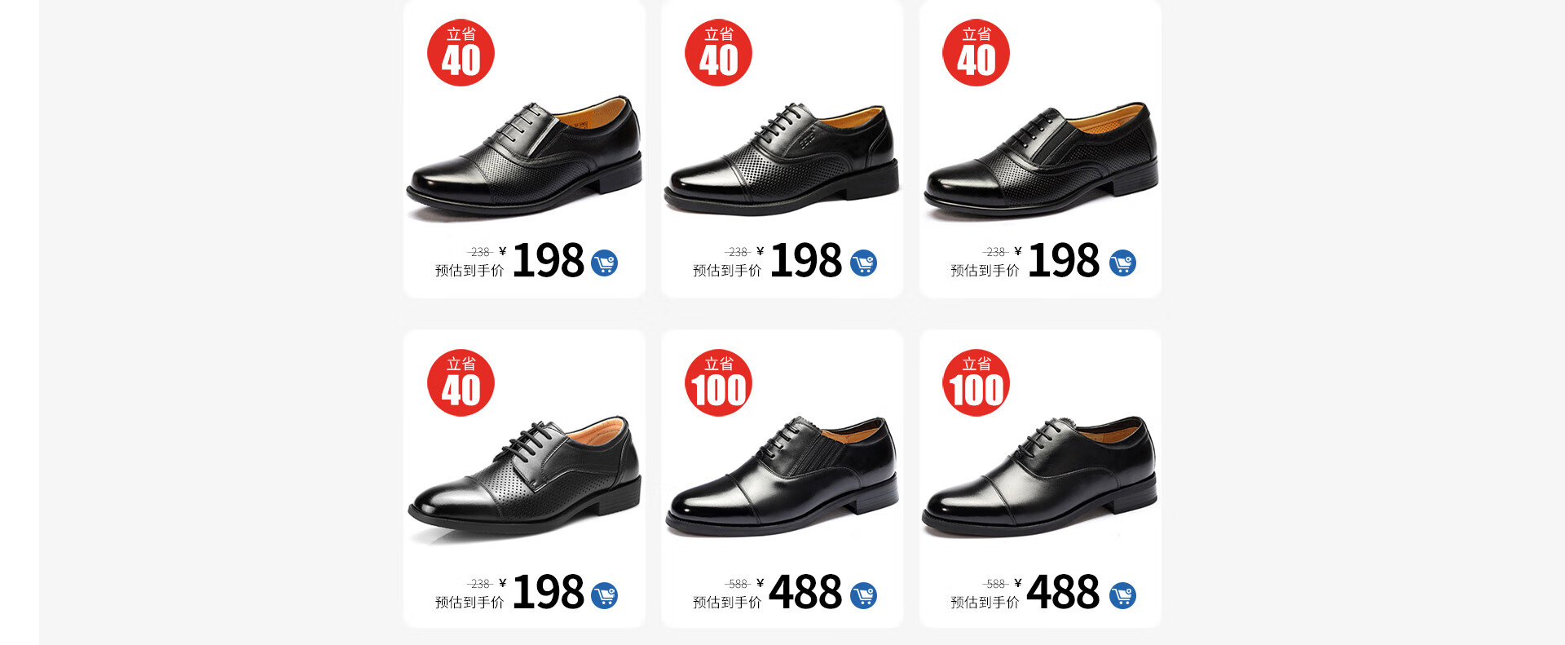
Task: Click 立省40 badge on top-right card
Action: coord(976,53)
